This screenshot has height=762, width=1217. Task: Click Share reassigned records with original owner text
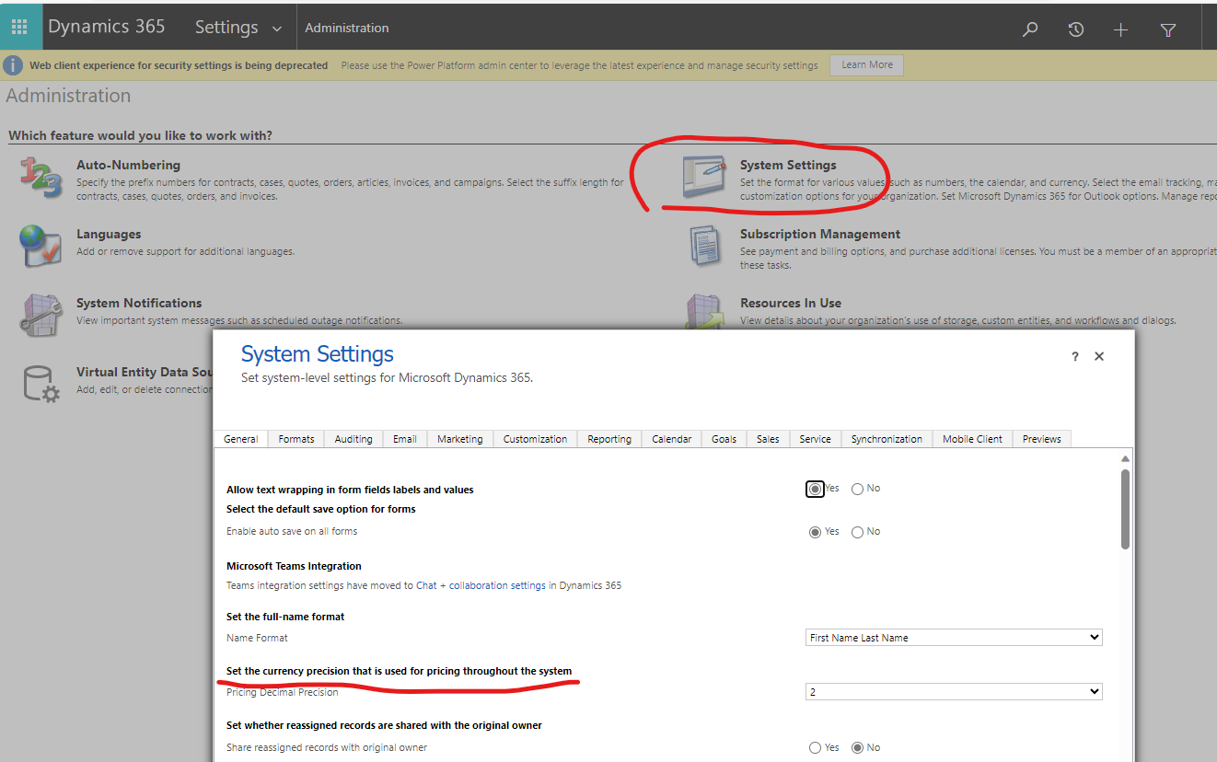pyautogui.click(x=327, y=747)
